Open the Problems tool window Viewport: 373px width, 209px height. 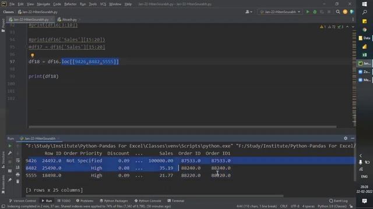85,201
